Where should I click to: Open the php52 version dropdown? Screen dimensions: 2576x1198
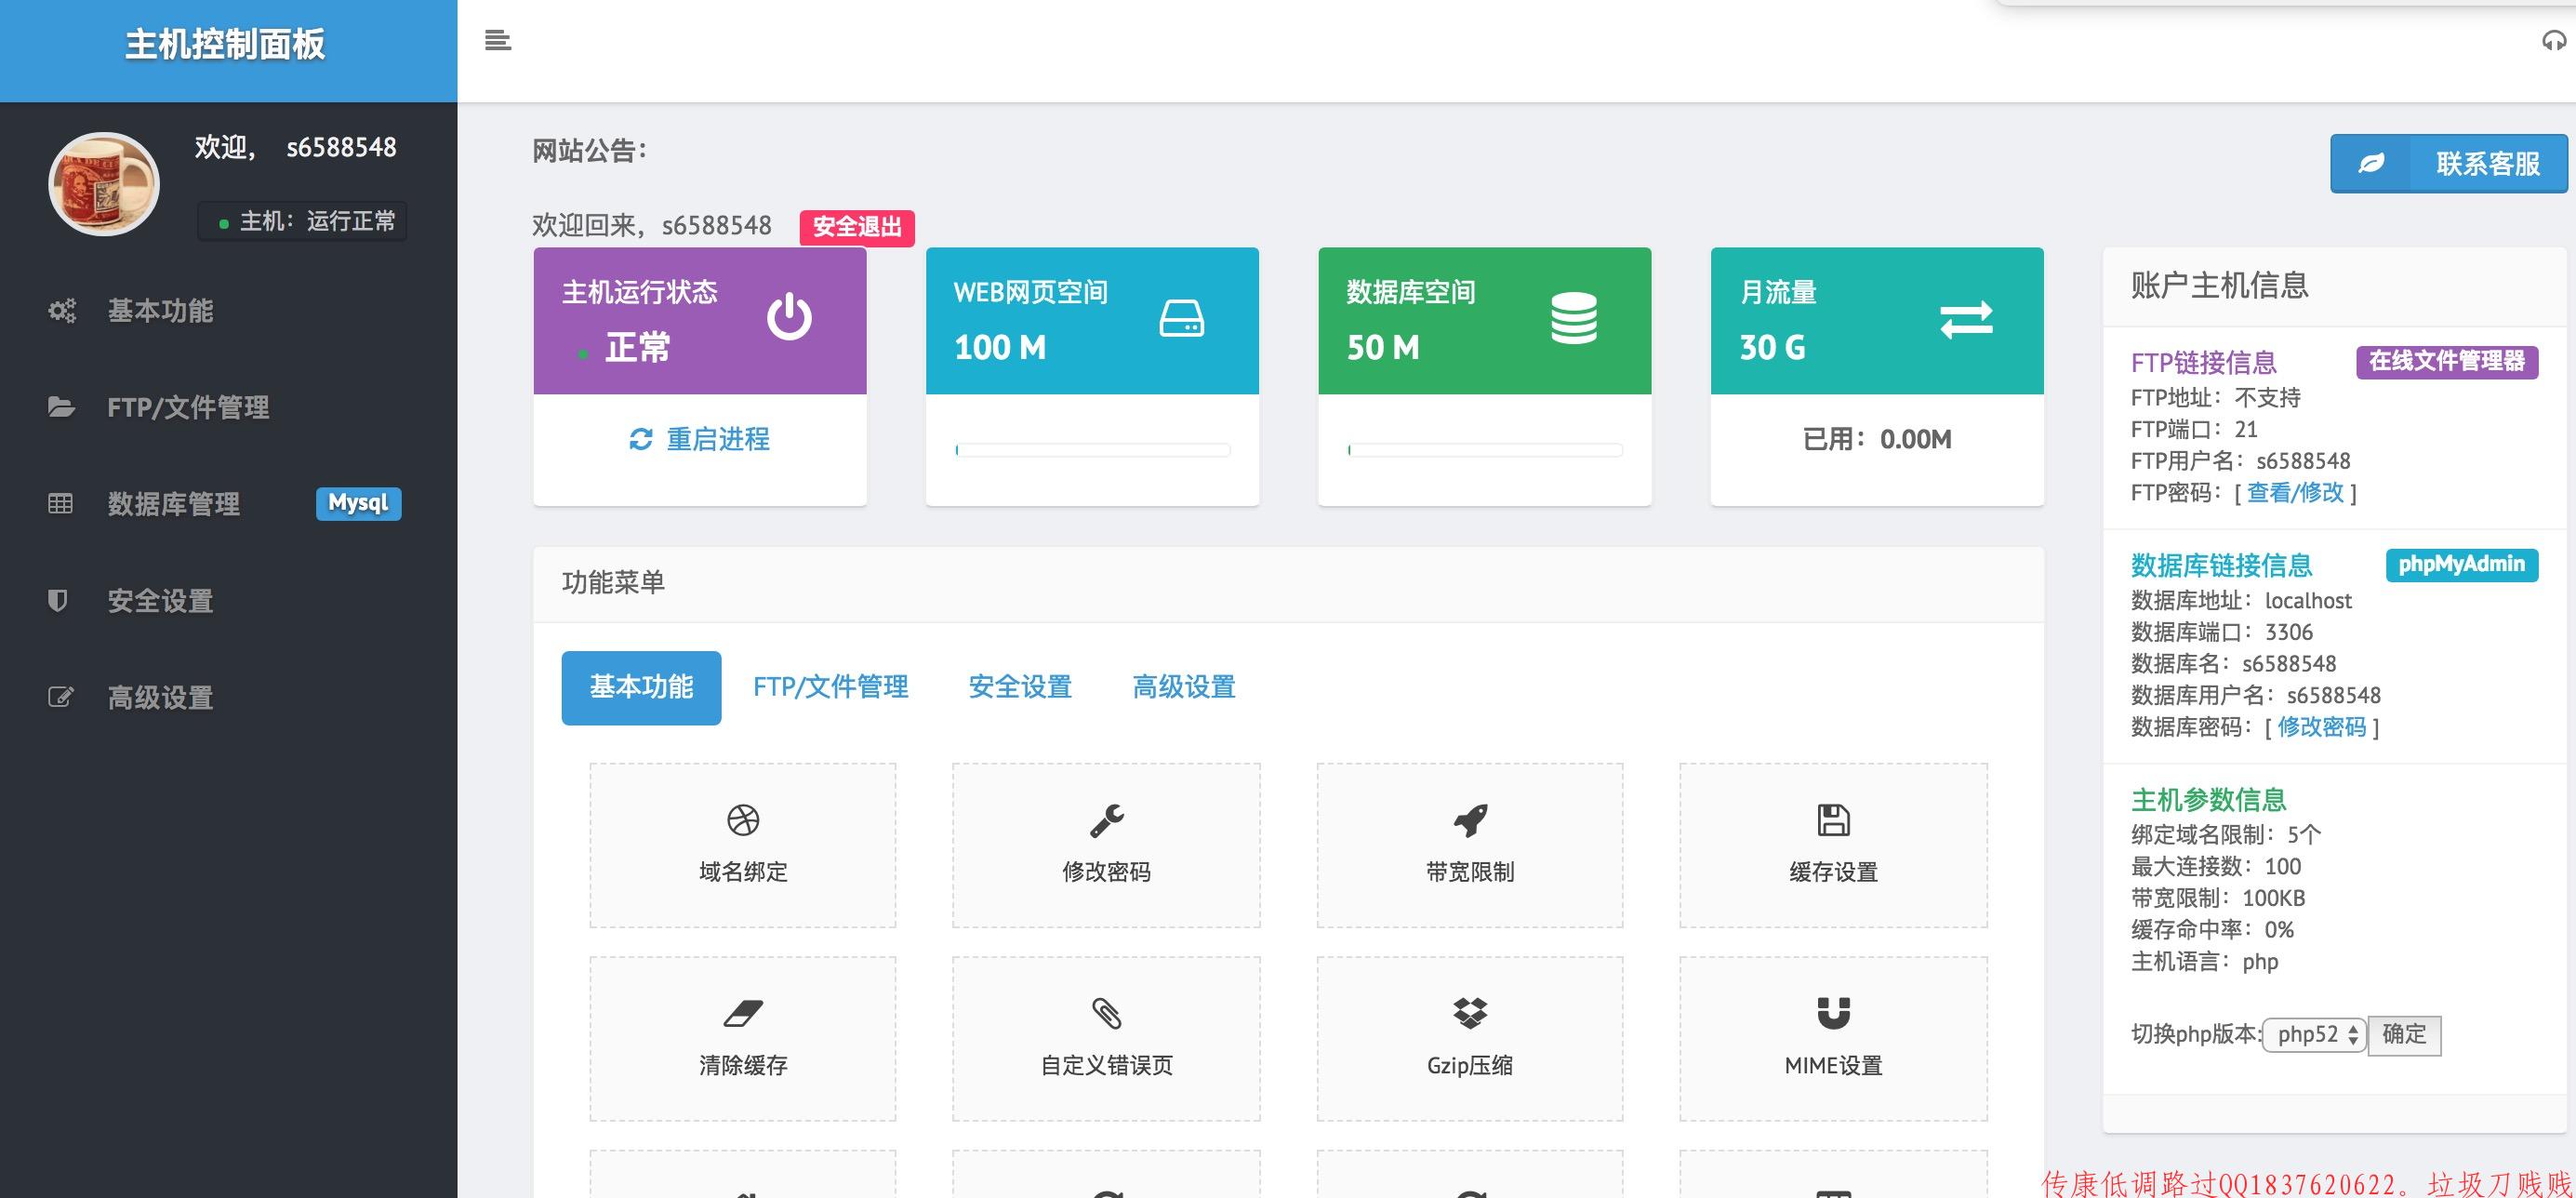pos(2314,1035)
